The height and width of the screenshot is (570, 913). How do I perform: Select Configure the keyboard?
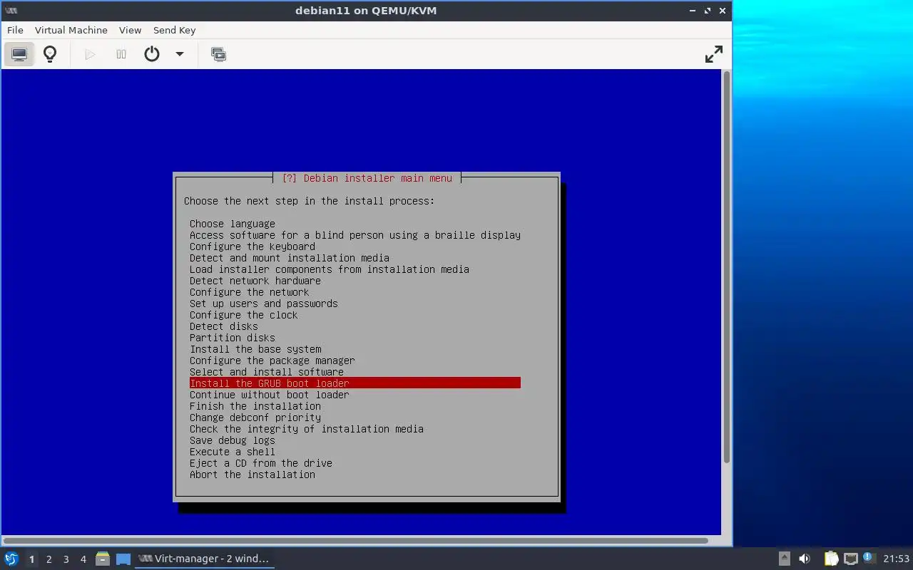click(253, 247)
